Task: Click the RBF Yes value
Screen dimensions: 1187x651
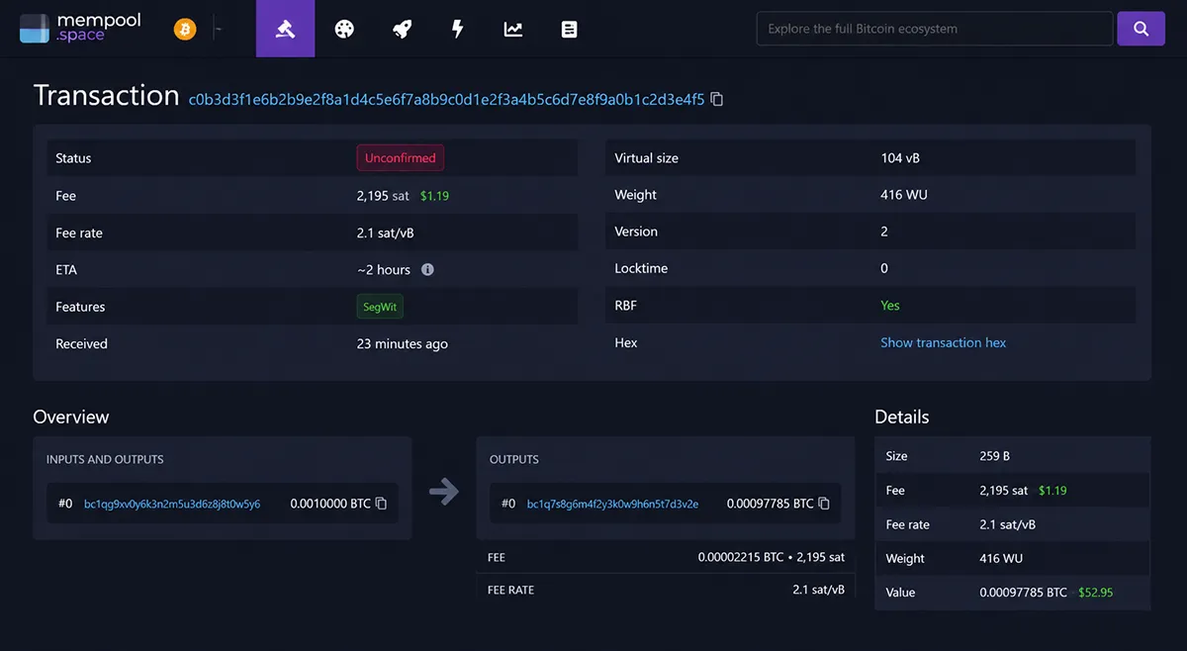Action: (890, 306)
